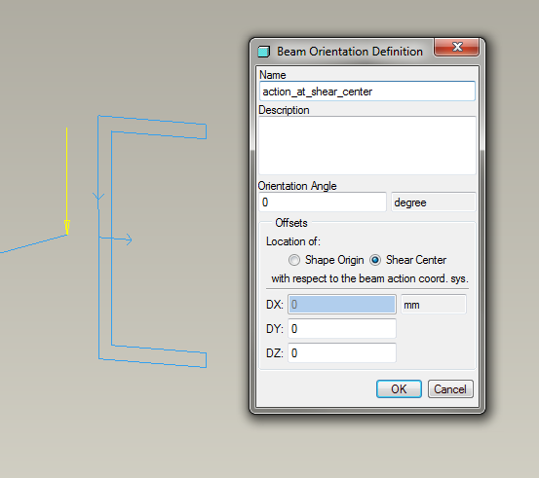Click 'with respect to the beam action coord. sys.' text

click(369, 278)
